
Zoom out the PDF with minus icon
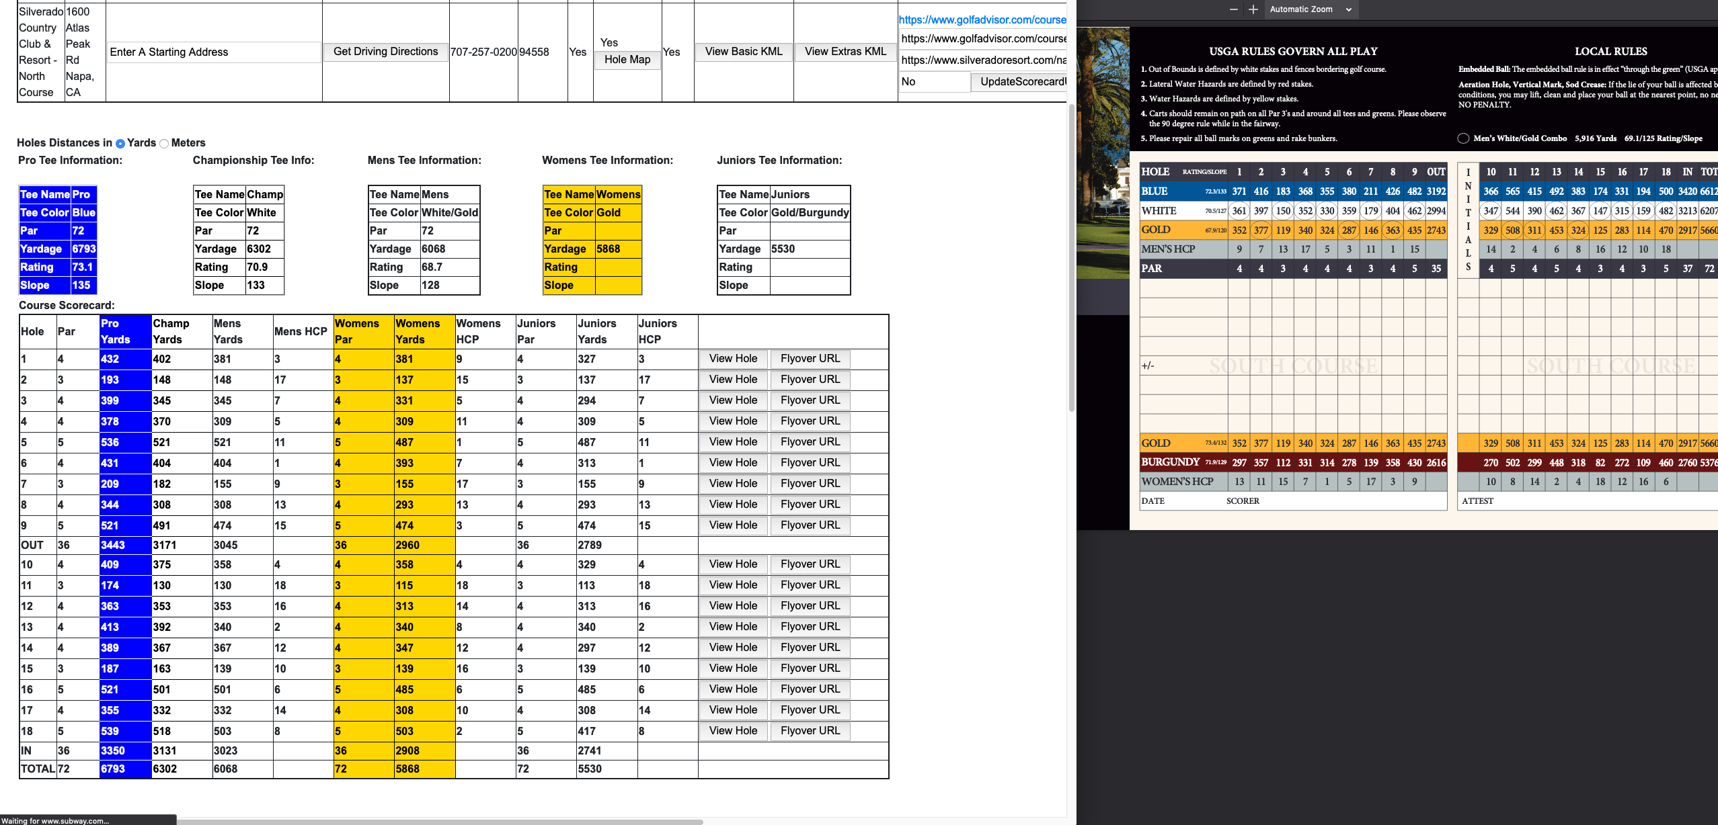click(1233, 9)
